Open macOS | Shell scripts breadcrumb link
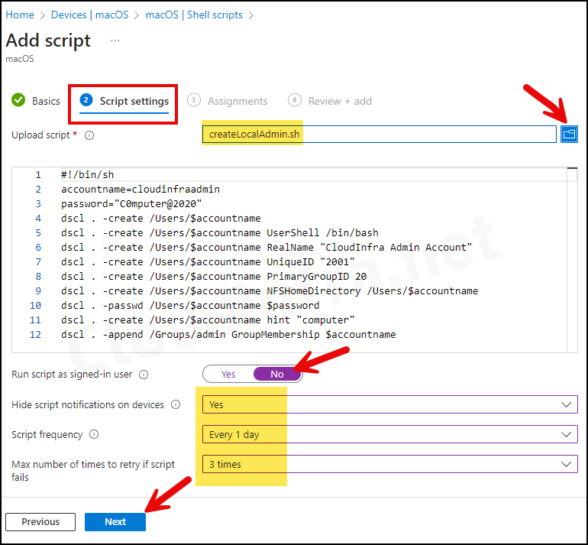This screenshot has height=545, width=588. pyautogui.click(x=194, y=15)
